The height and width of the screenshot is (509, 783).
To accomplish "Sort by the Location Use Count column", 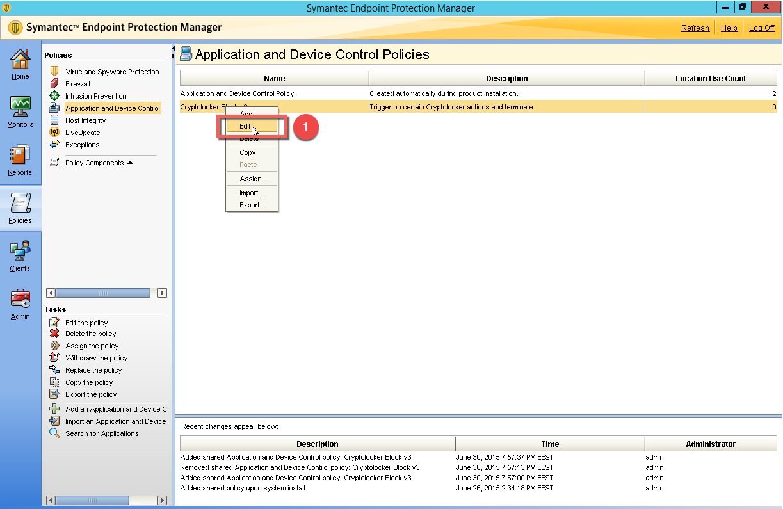I will pos(710,78).
